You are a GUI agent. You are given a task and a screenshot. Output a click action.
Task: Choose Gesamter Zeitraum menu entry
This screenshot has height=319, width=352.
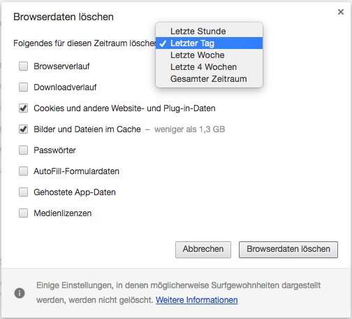click(209, 79)
